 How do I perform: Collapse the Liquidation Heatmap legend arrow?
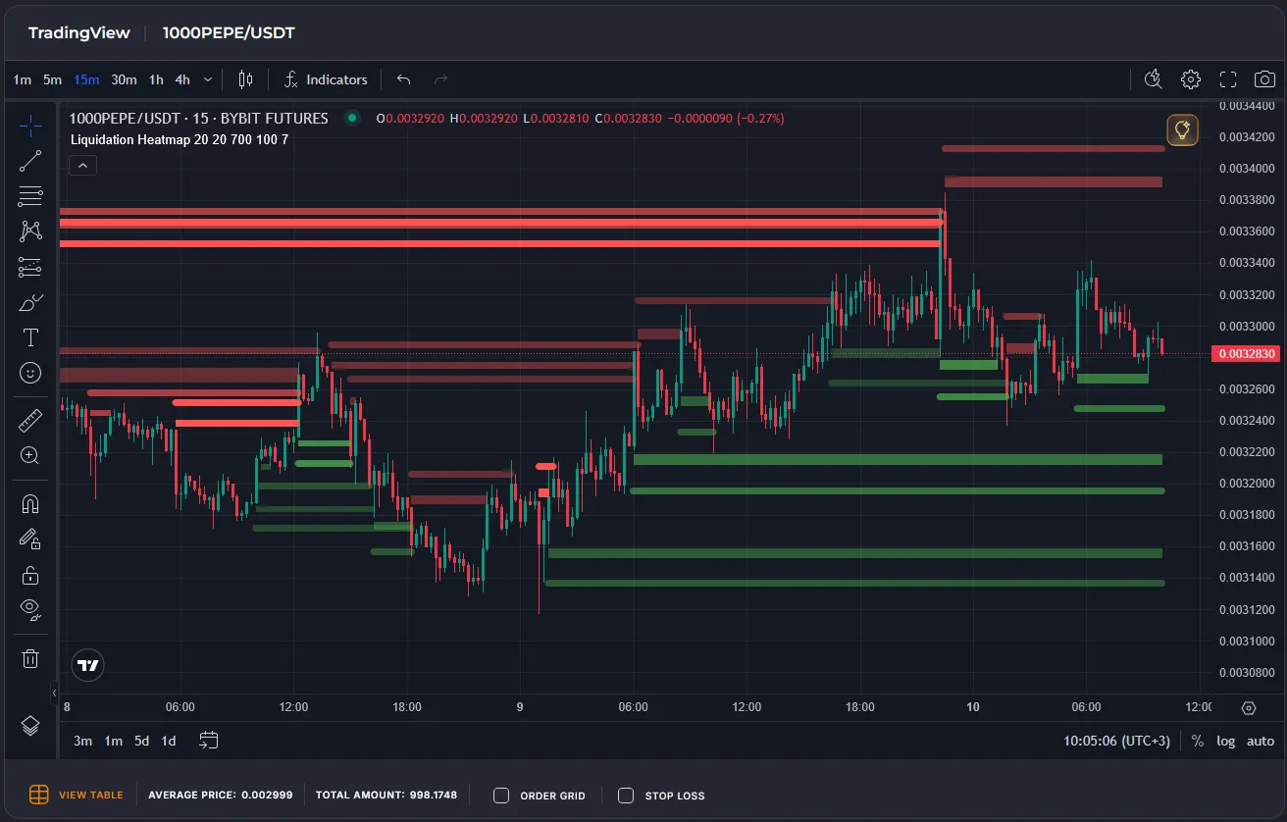82,165
